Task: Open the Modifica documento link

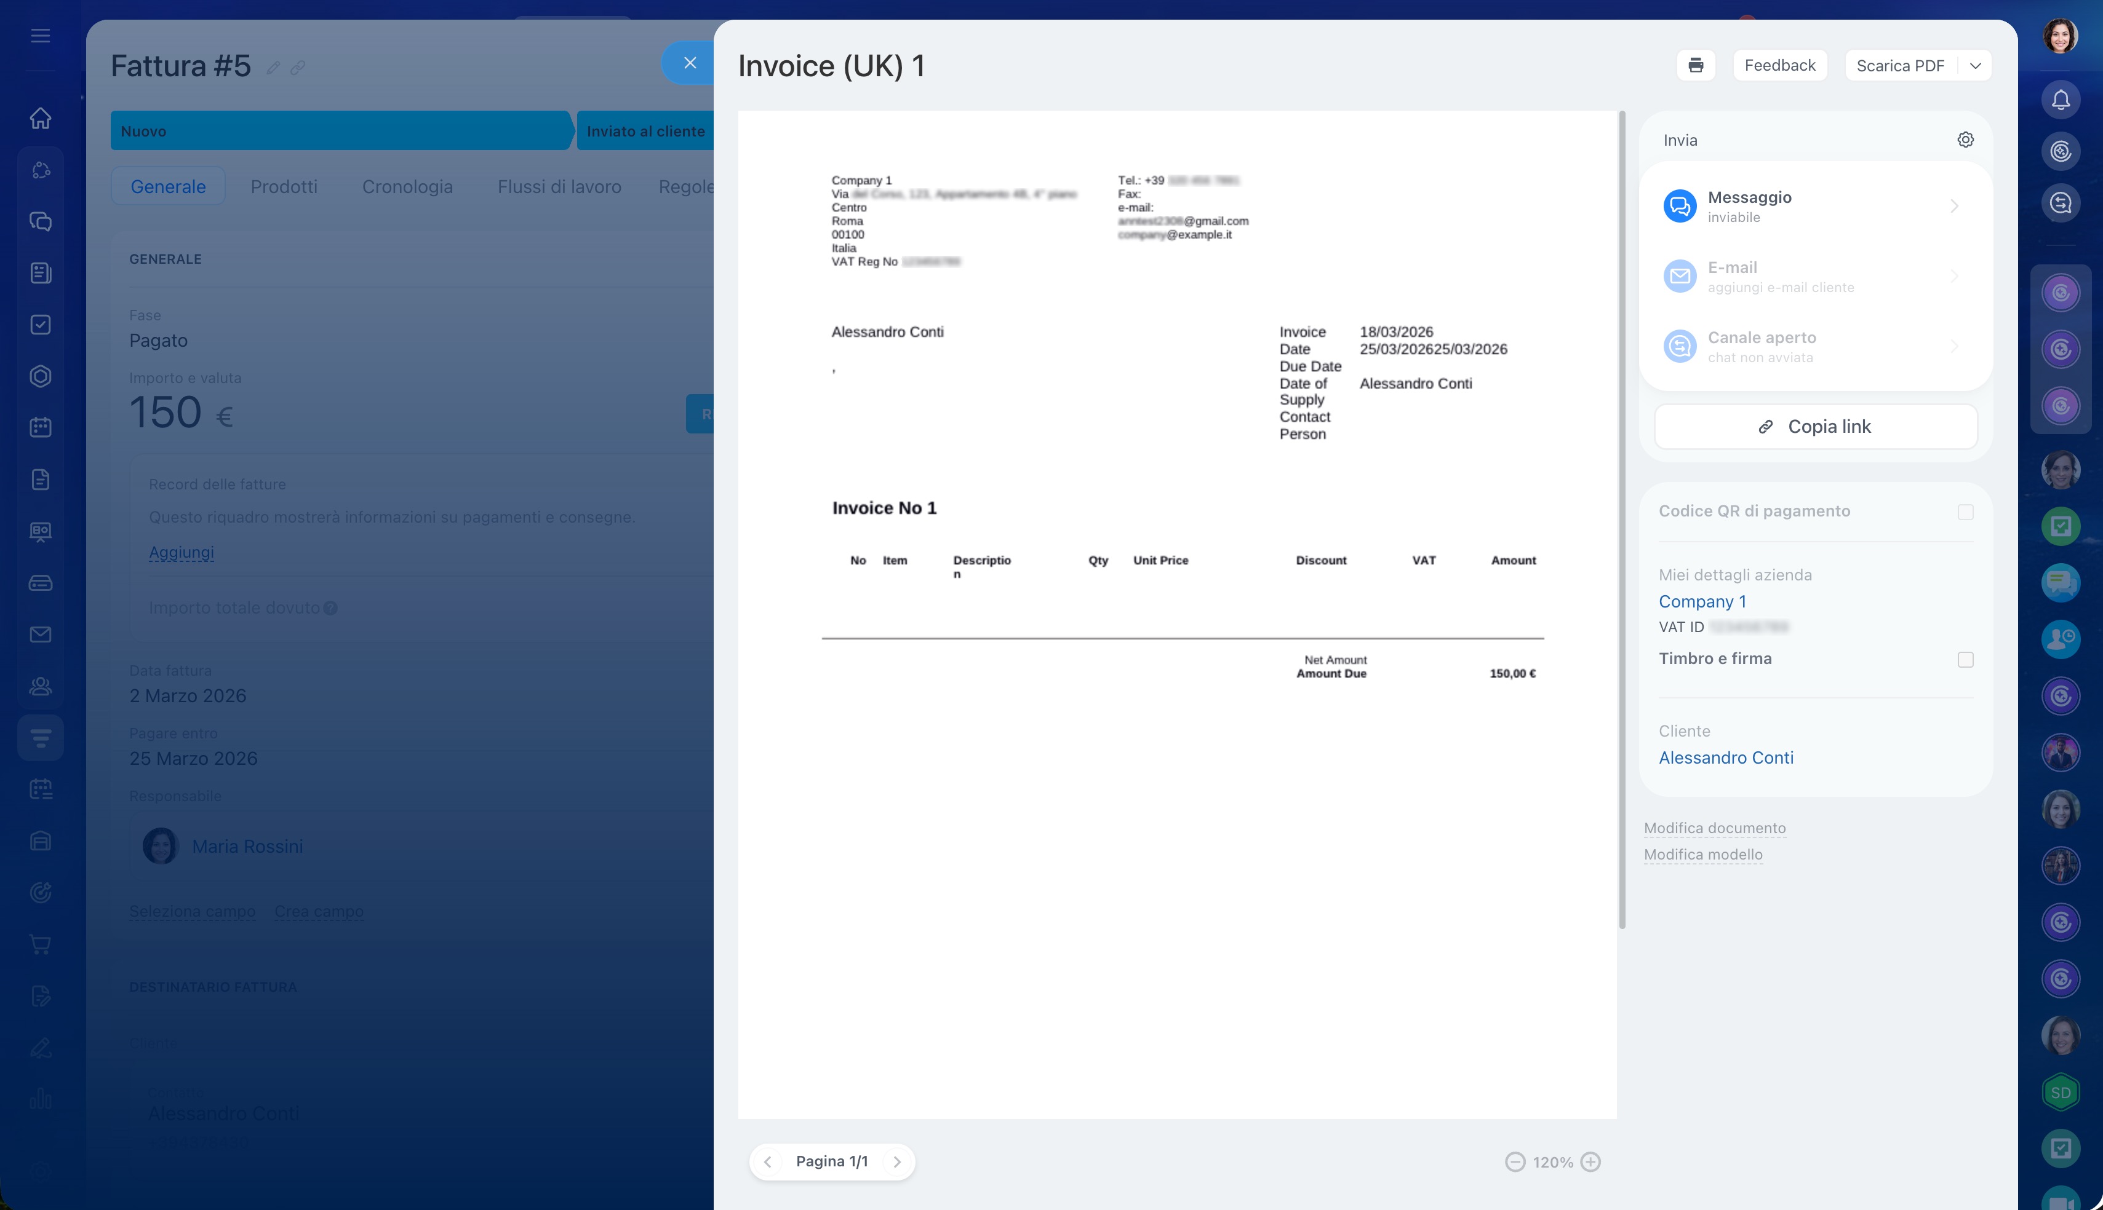Action: click(x=1715, y=828)
